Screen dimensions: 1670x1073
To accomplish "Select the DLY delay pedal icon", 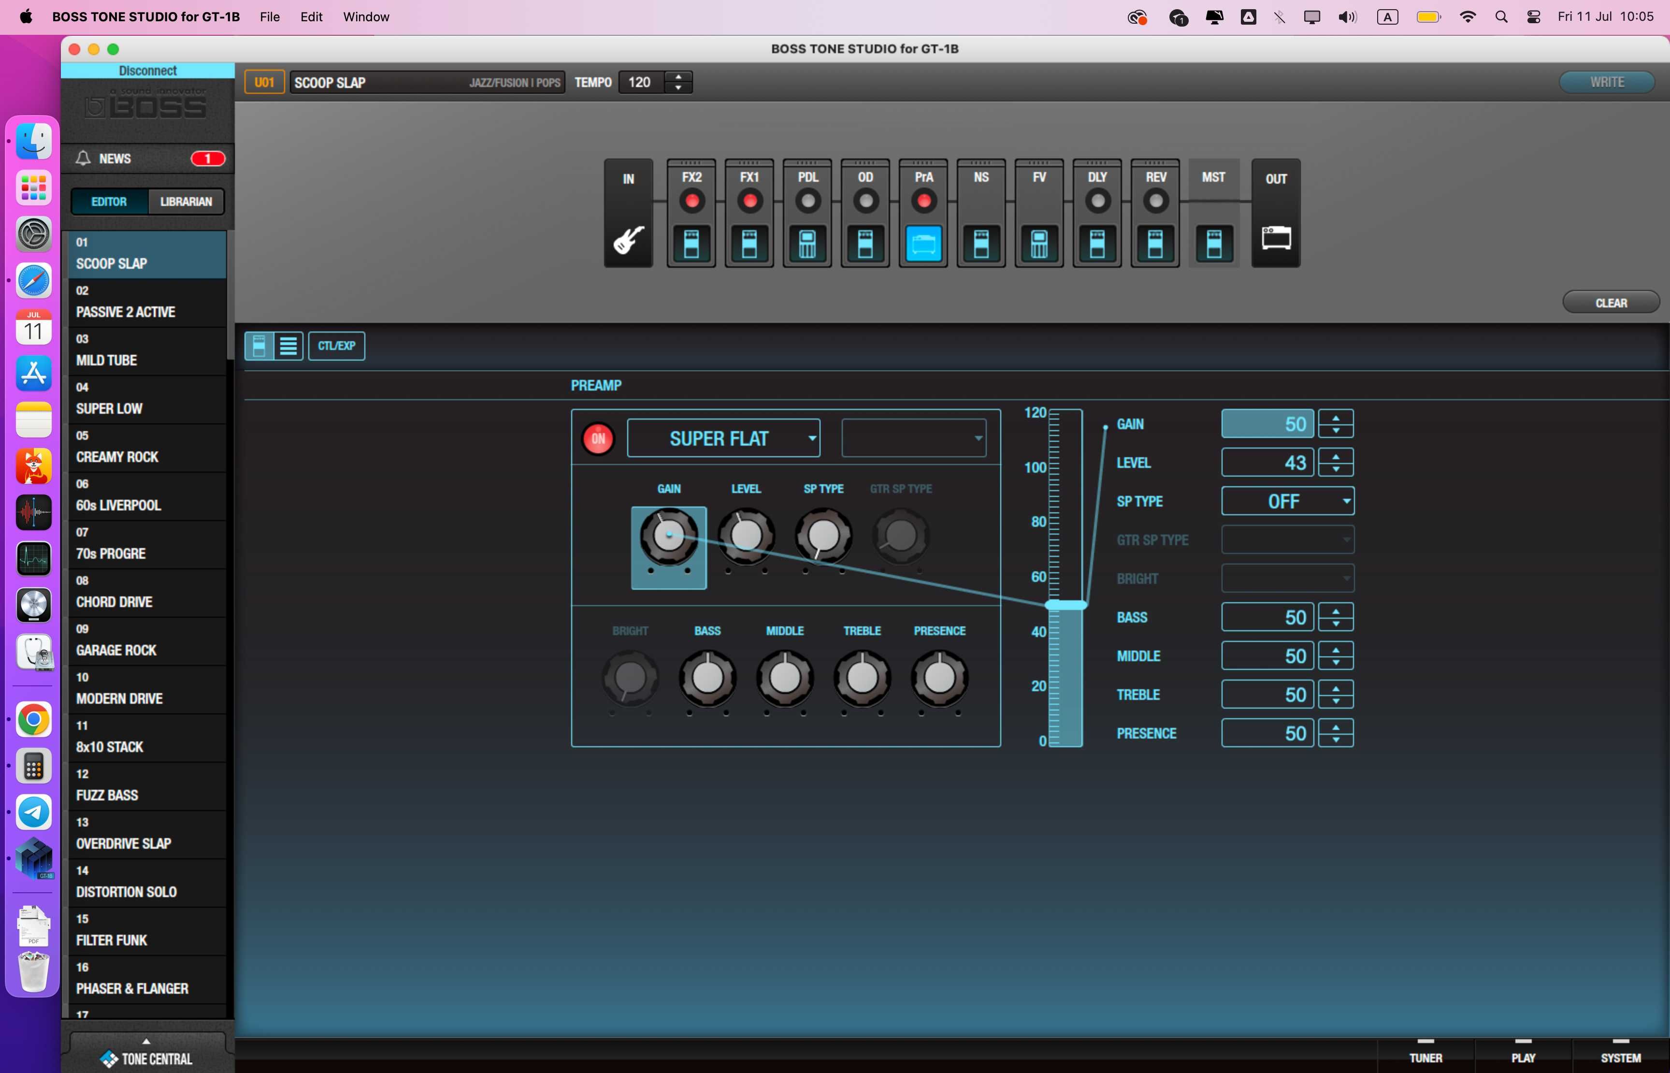I will 1097,244.
